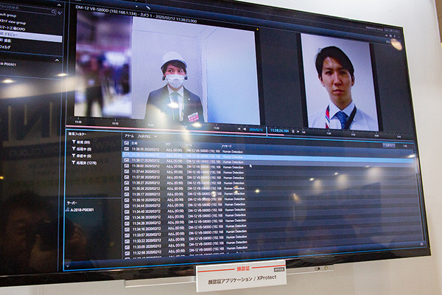Click the alarm icon on the 11:35:26 row
442x295 pixels.
(127, 188)
